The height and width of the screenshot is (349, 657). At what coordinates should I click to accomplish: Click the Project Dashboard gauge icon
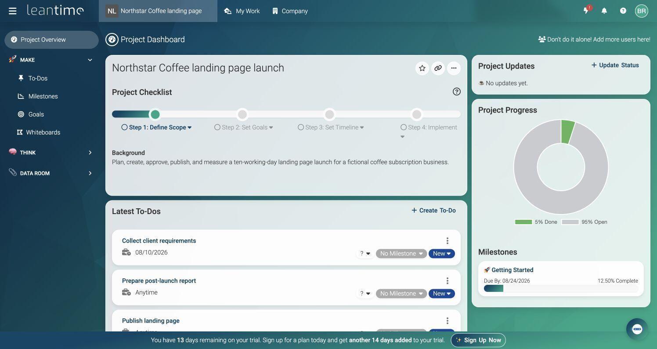(112, 40)
